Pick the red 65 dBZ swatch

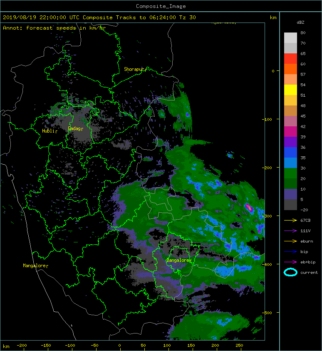(x=290, y=58)
